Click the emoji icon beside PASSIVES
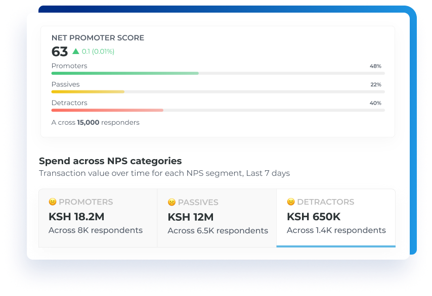Image resolution: width=432 pixels, height=296 pixels. coord(171,202)
